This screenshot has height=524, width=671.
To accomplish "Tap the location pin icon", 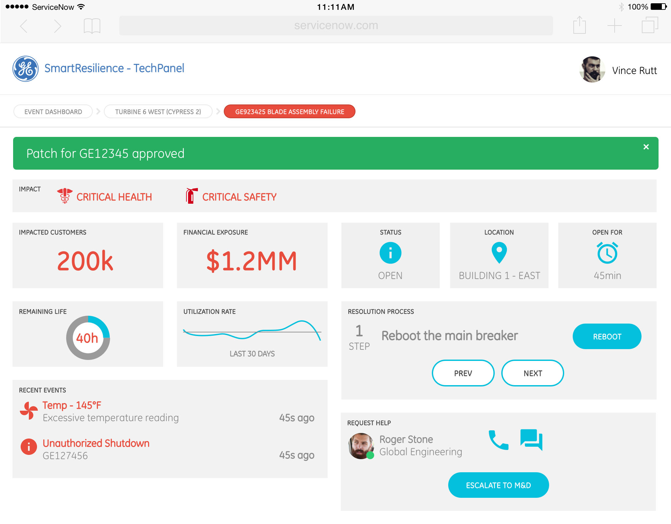I will pos(499,253).
